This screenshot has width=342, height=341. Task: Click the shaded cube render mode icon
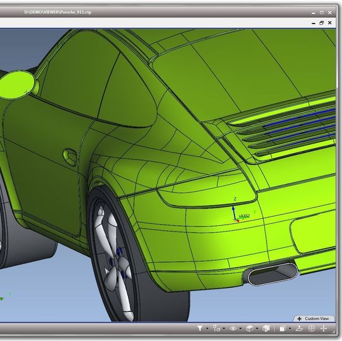(x=250, y=328)
